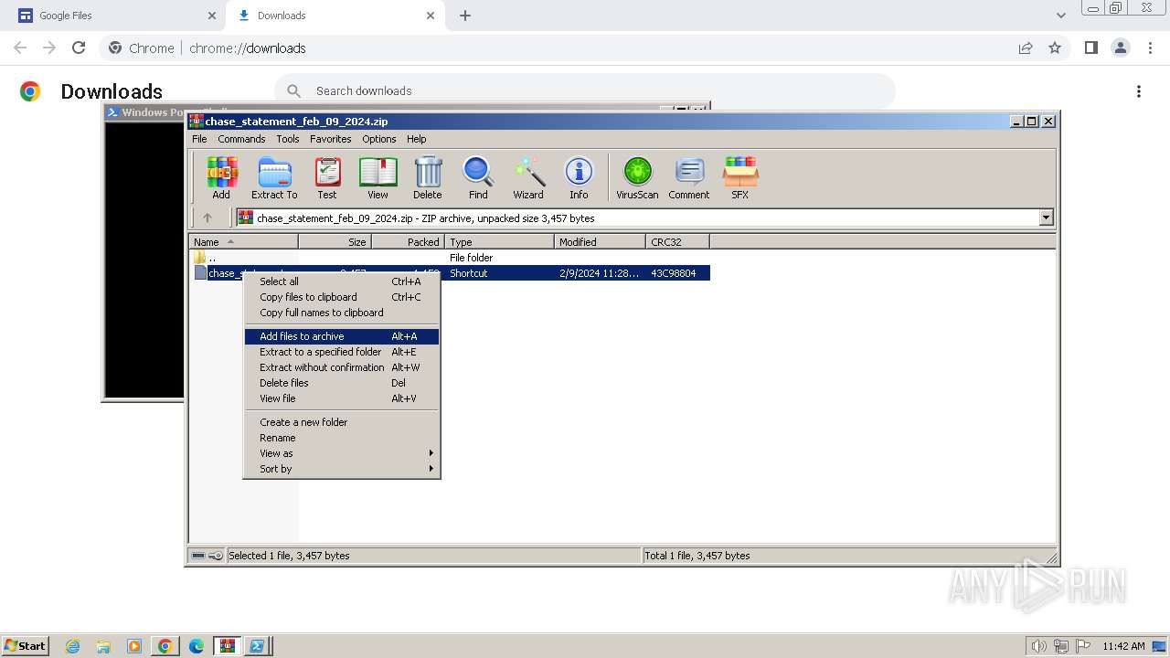Click the Delete trash icon

pos(427,177)
